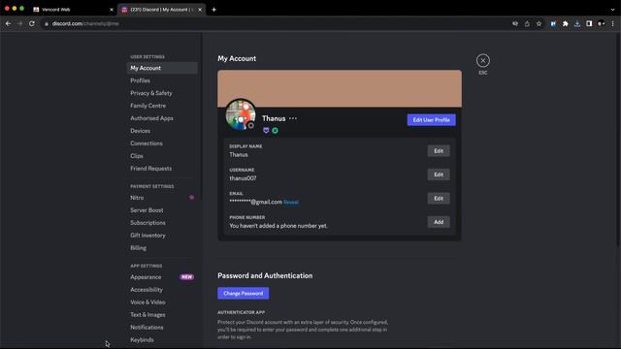Toggle the browser side panel icon
The width and height of the screenshot is (621, 349).
[589, 23]
